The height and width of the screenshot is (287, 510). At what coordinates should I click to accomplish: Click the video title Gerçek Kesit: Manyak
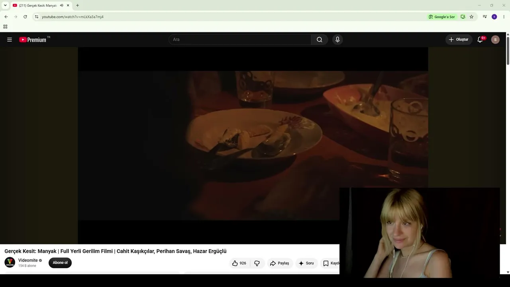click(x=116, y=251)
